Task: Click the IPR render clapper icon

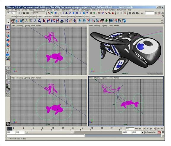Action: [134, 13]
